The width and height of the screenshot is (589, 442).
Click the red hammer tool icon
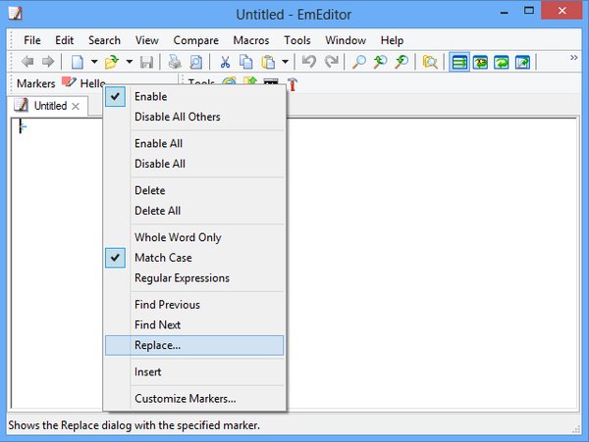[x=293, y=84]
